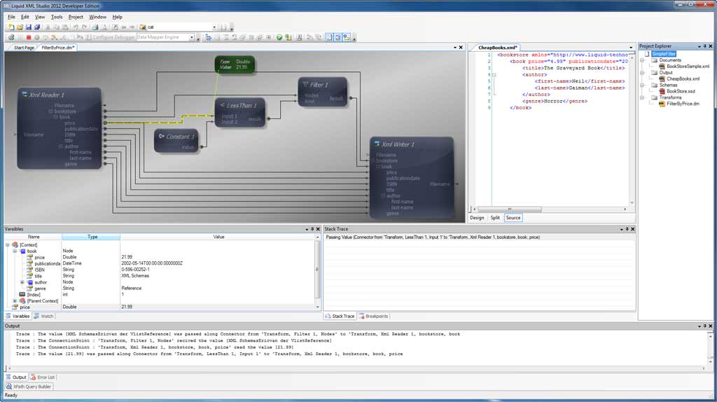Click the green Validate checkmark icon
Image resolution: width=717 pixels, height=402 pixels.
(279, 37)
